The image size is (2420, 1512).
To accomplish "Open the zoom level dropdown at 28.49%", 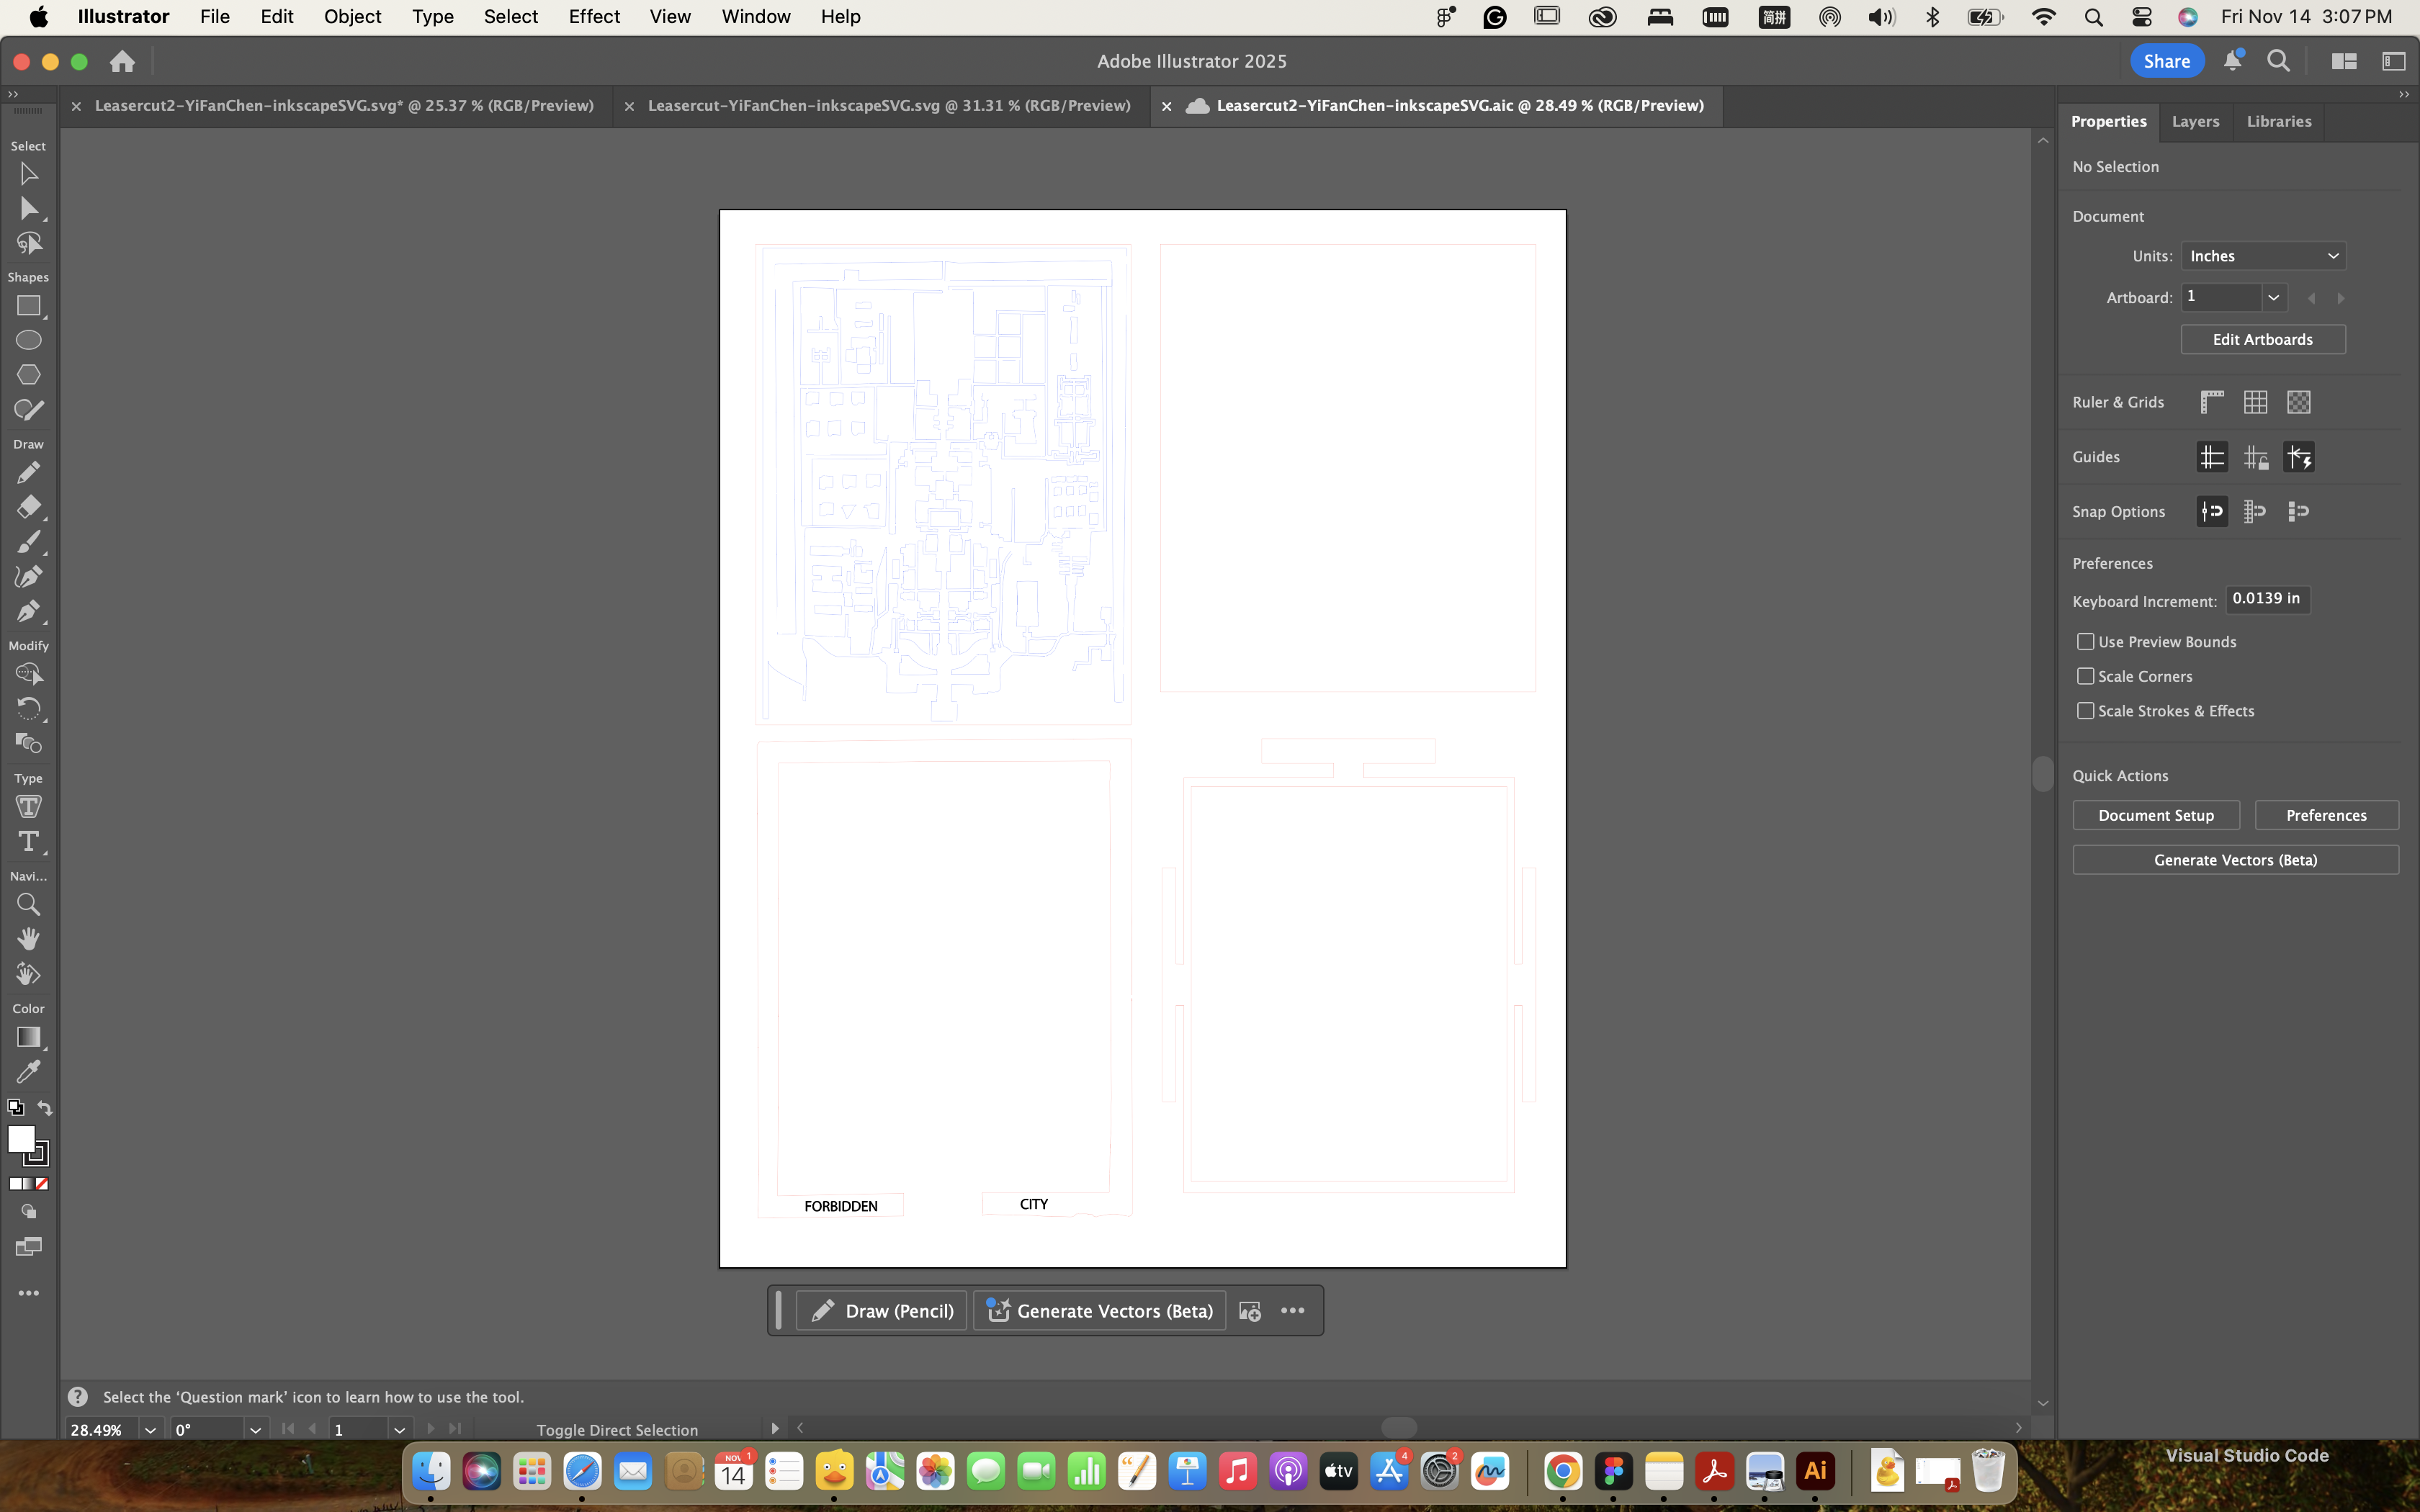I will tap(150, 1430).
